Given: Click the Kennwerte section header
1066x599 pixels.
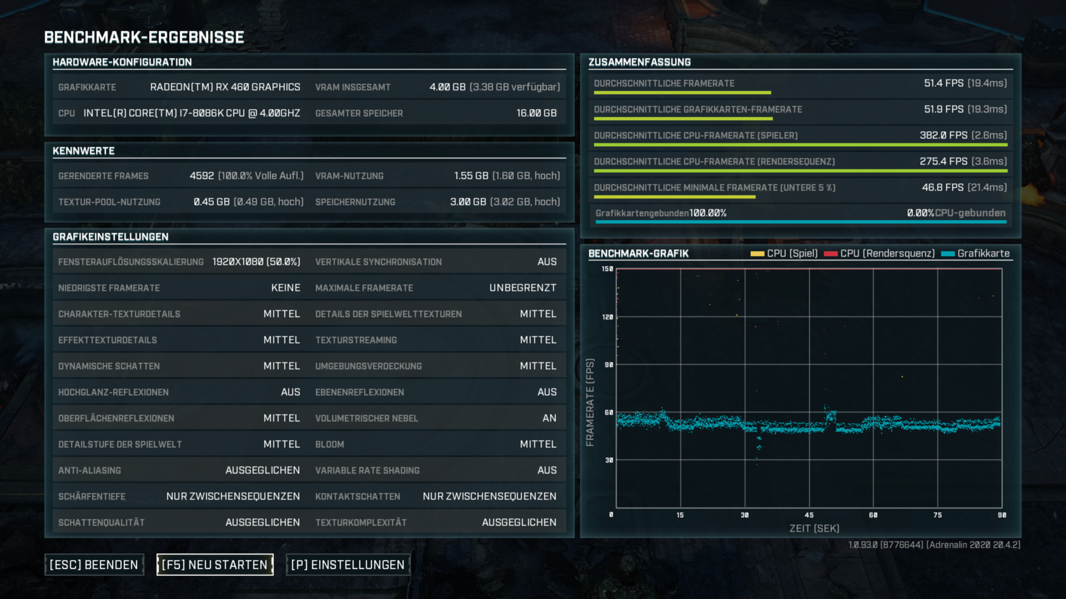Looking at the screenshot, I should 84,151.
